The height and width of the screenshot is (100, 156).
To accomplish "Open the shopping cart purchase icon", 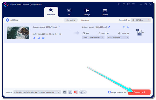I will click(x=119, y=4).
